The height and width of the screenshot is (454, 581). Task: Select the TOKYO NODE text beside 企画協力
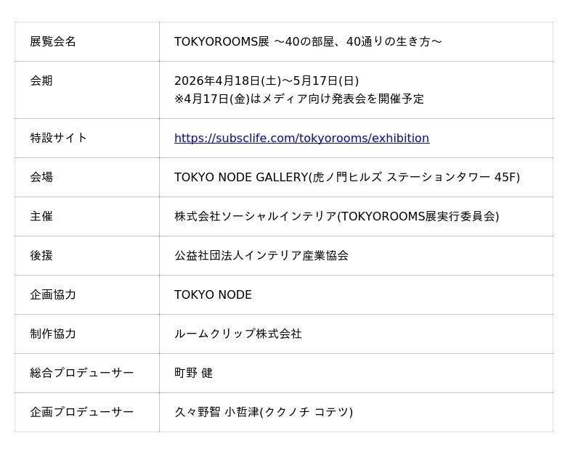coord(213,294)
